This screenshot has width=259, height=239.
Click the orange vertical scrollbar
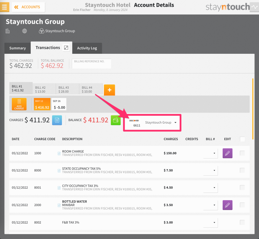(x=253, y=109)
